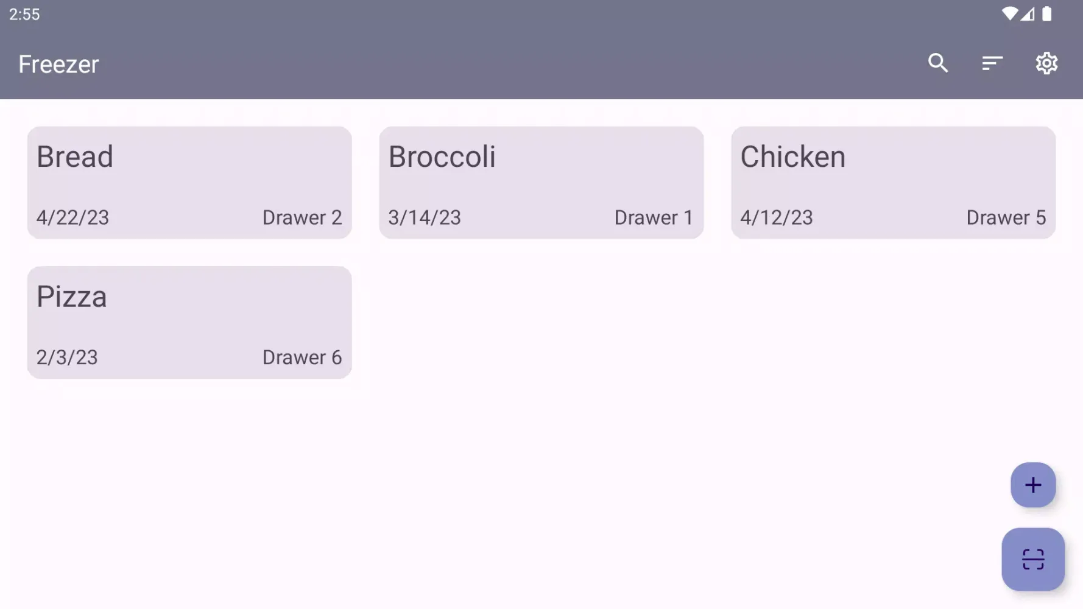The image size is (1083, 609).
Task: Tap the barcode scan floating button
Action: click(x=1033, y=559)
